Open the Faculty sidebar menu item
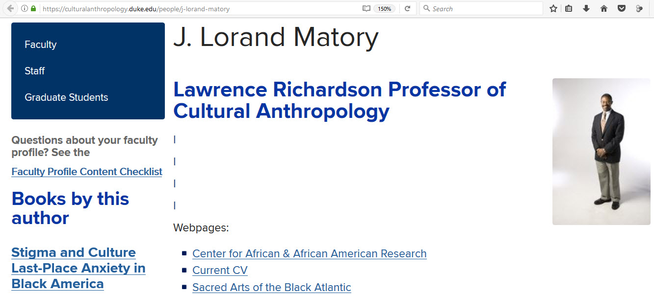The width and height of the screenshot is (654, 294). tap(41, 45)
